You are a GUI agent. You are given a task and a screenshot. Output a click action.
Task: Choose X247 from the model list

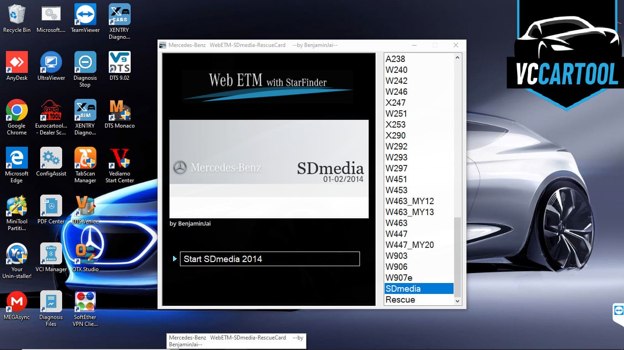[x=419, y=103]
